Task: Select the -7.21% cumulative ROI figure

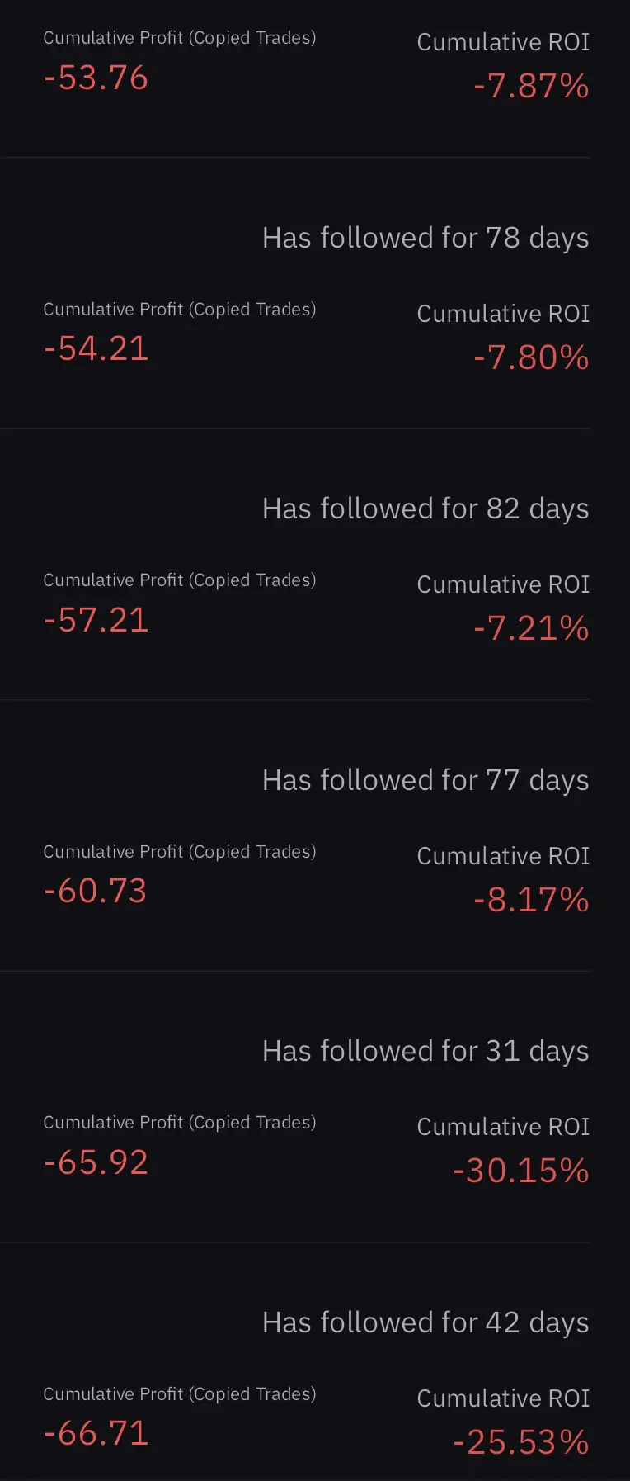Action: tap(531, 628)
